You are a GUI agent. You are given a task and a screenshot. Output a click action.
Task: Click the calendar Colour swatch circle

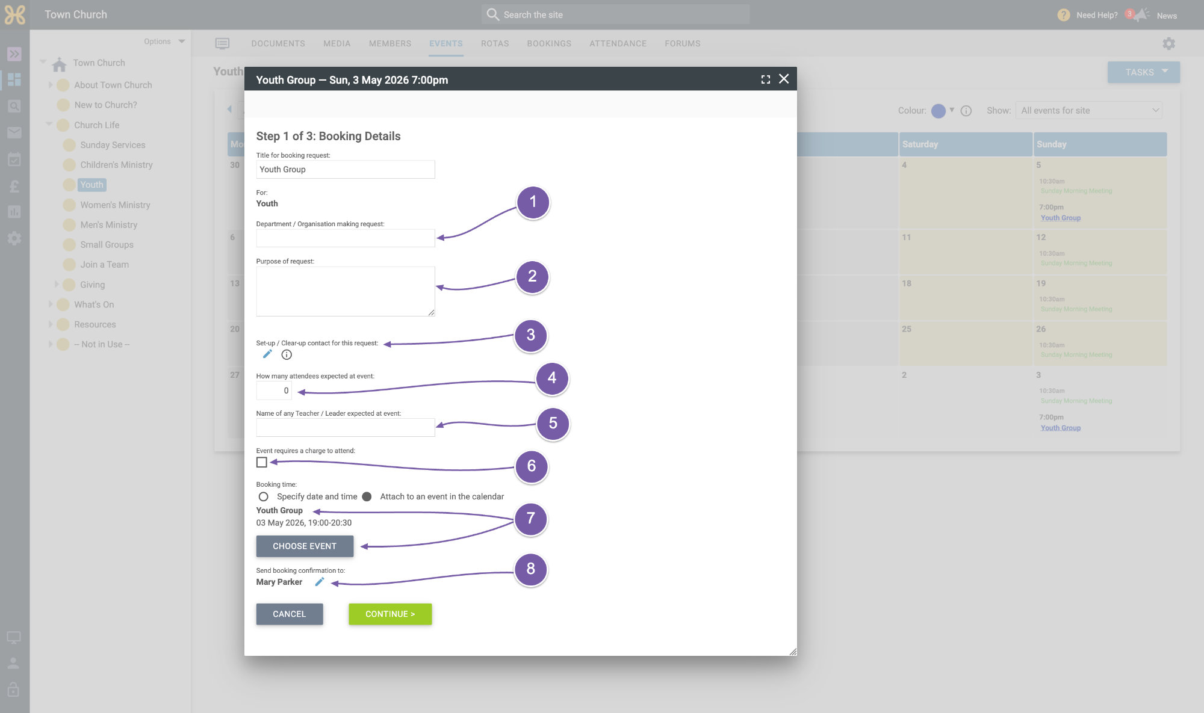coord(938,111)
